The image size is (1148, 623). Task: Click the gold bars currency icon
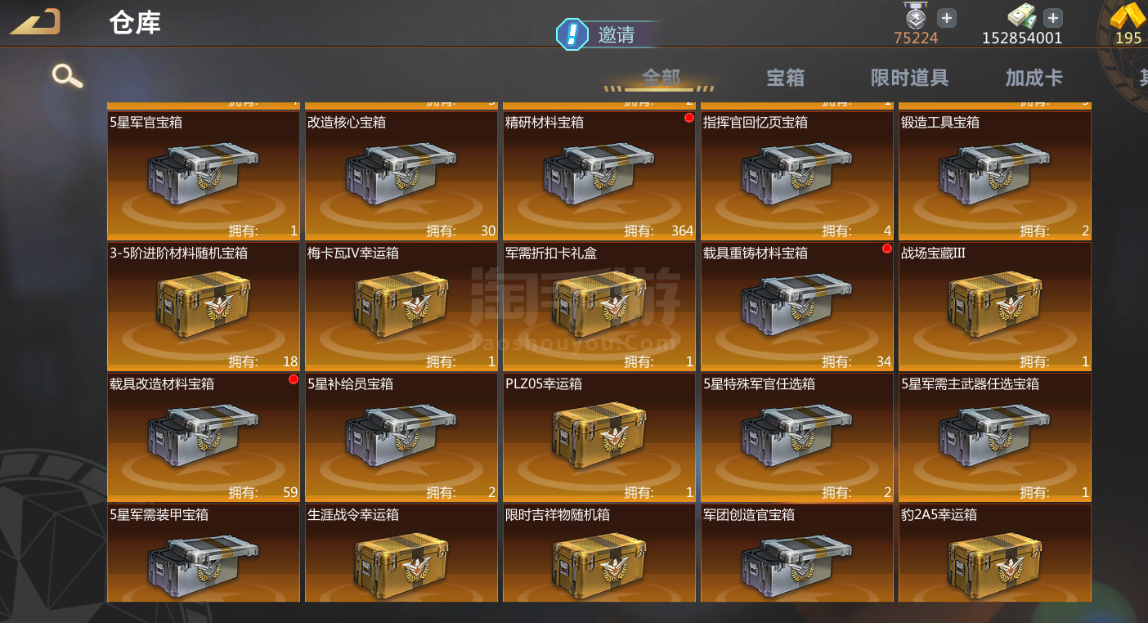pyautogui.click(x=1129, y=16)
